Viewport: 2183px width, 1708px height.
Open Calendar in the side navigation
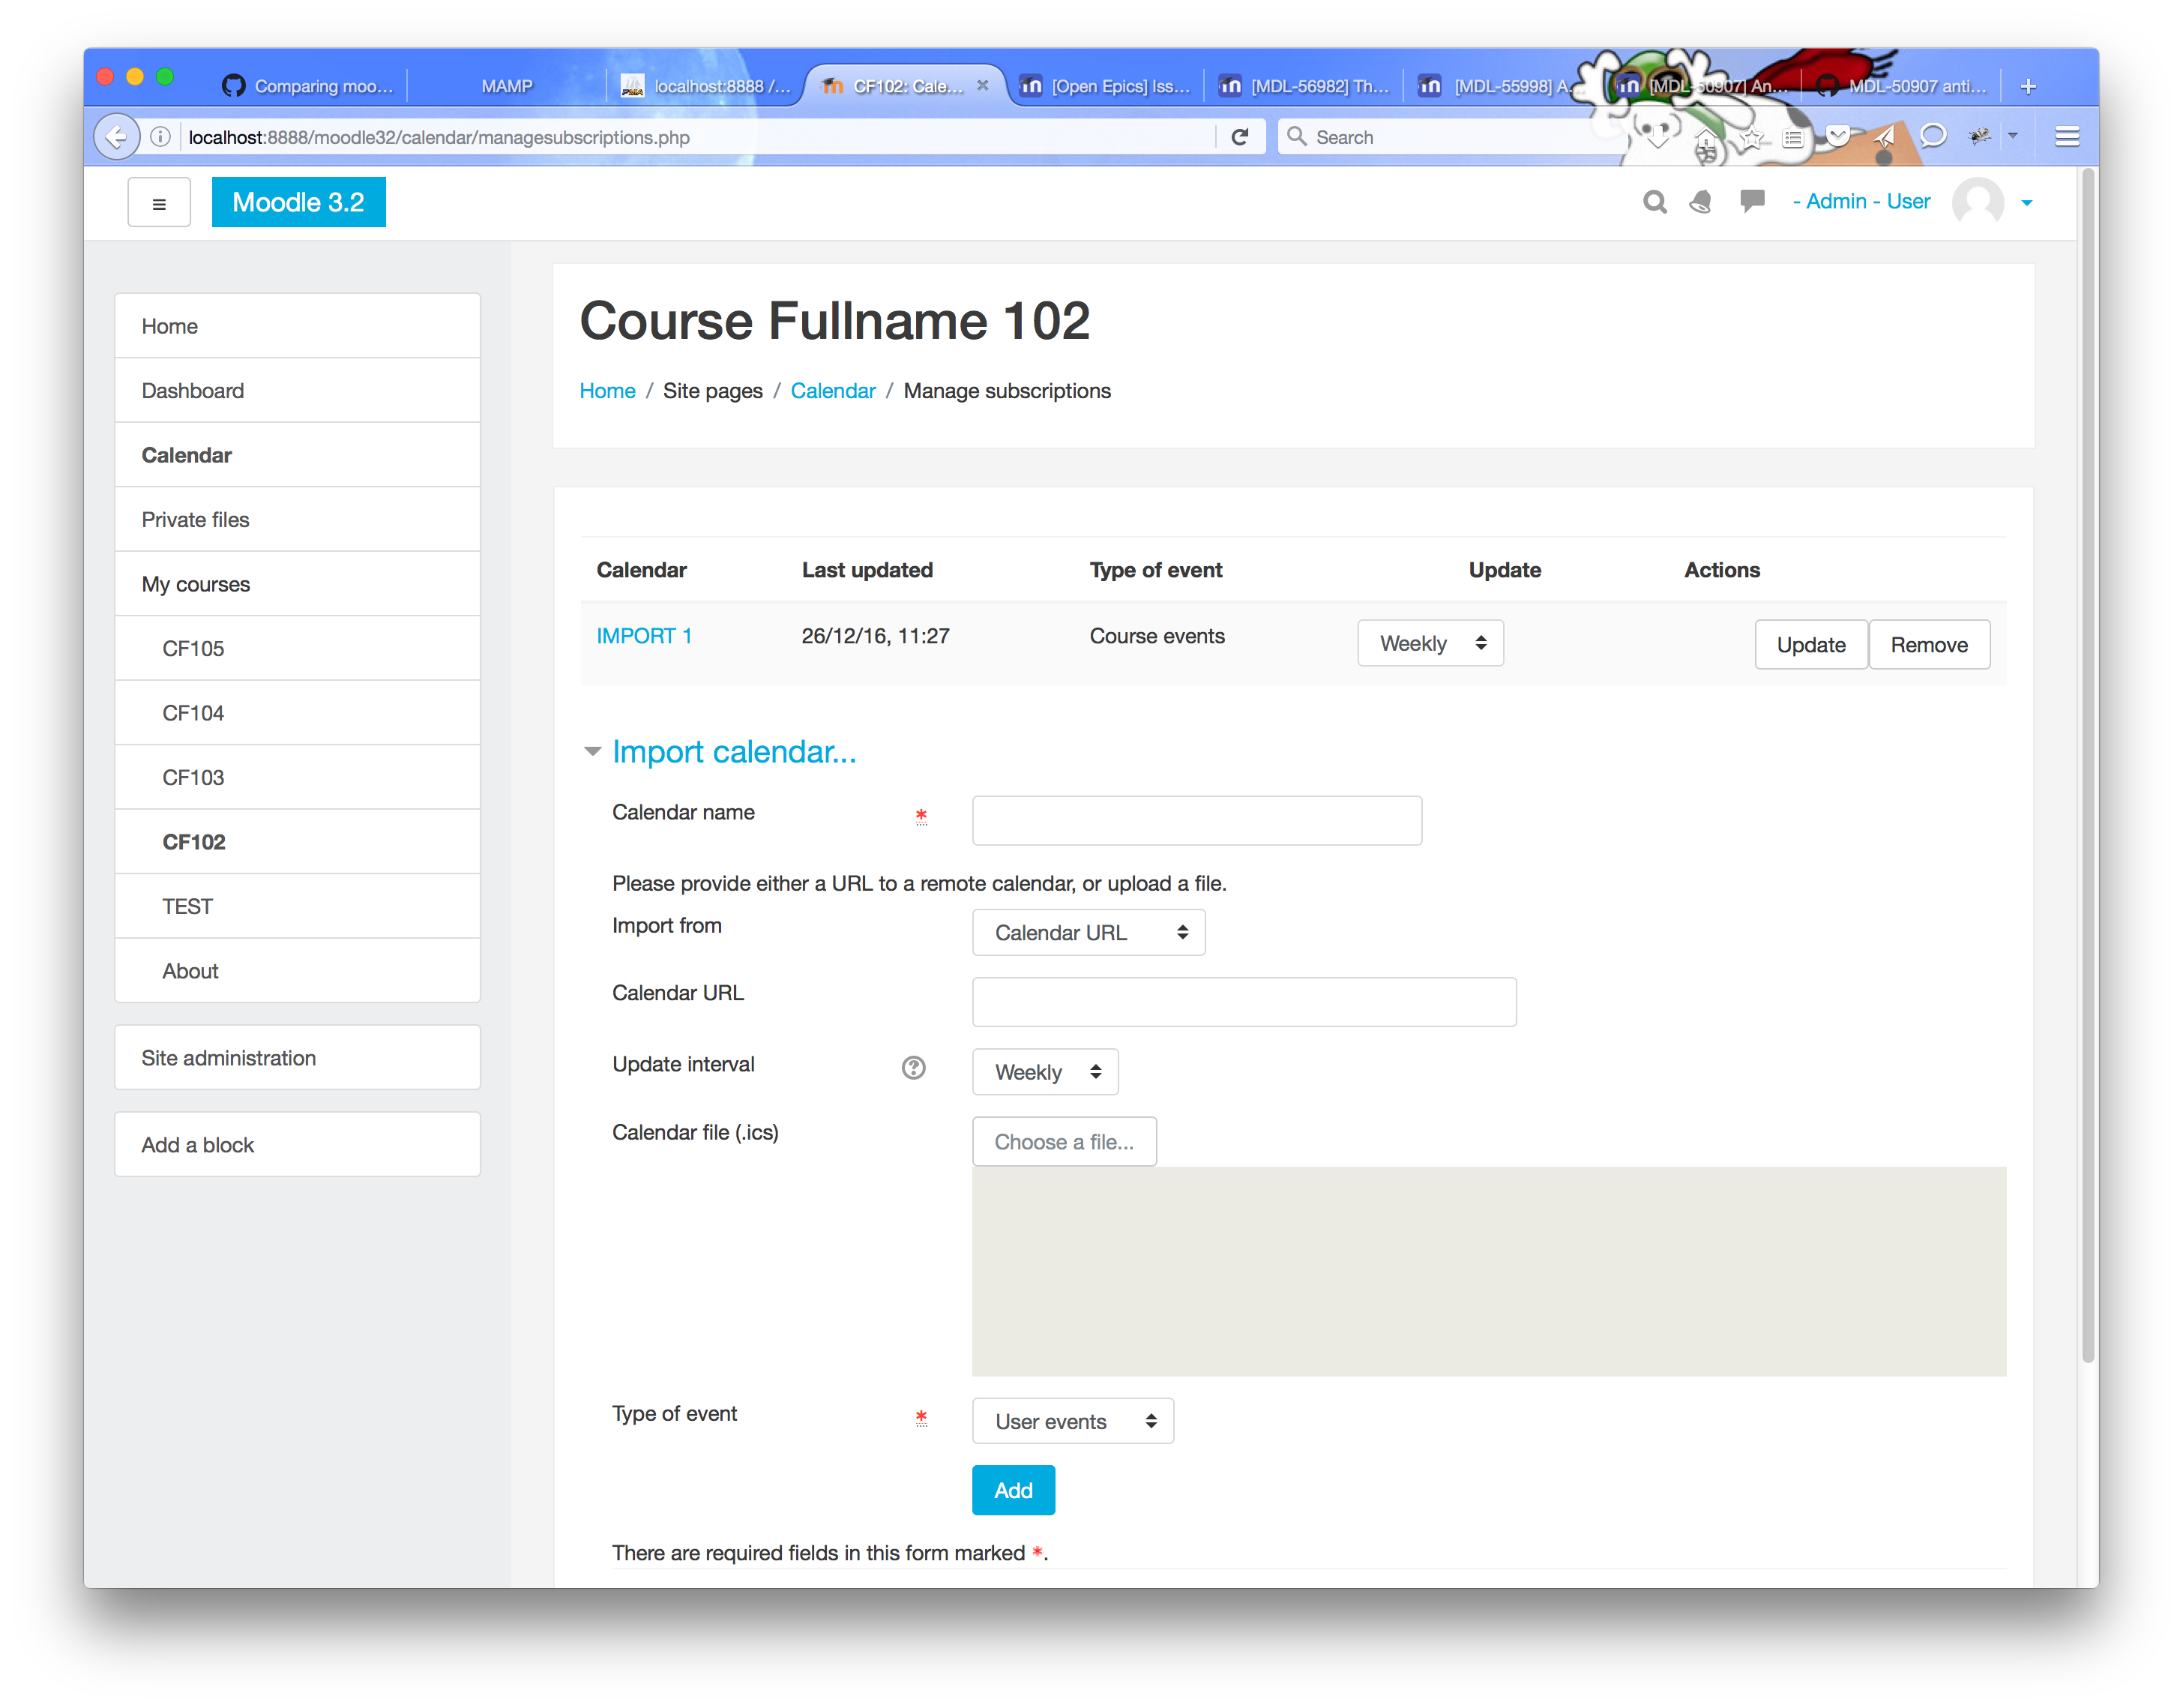click(x=298, y=455)
